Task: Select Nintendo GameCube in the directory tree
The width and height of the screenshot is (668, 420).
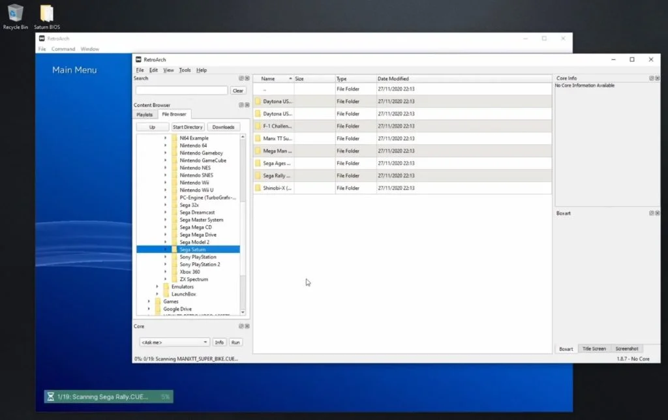Action: pyautogui.click(x=203, y=160)
